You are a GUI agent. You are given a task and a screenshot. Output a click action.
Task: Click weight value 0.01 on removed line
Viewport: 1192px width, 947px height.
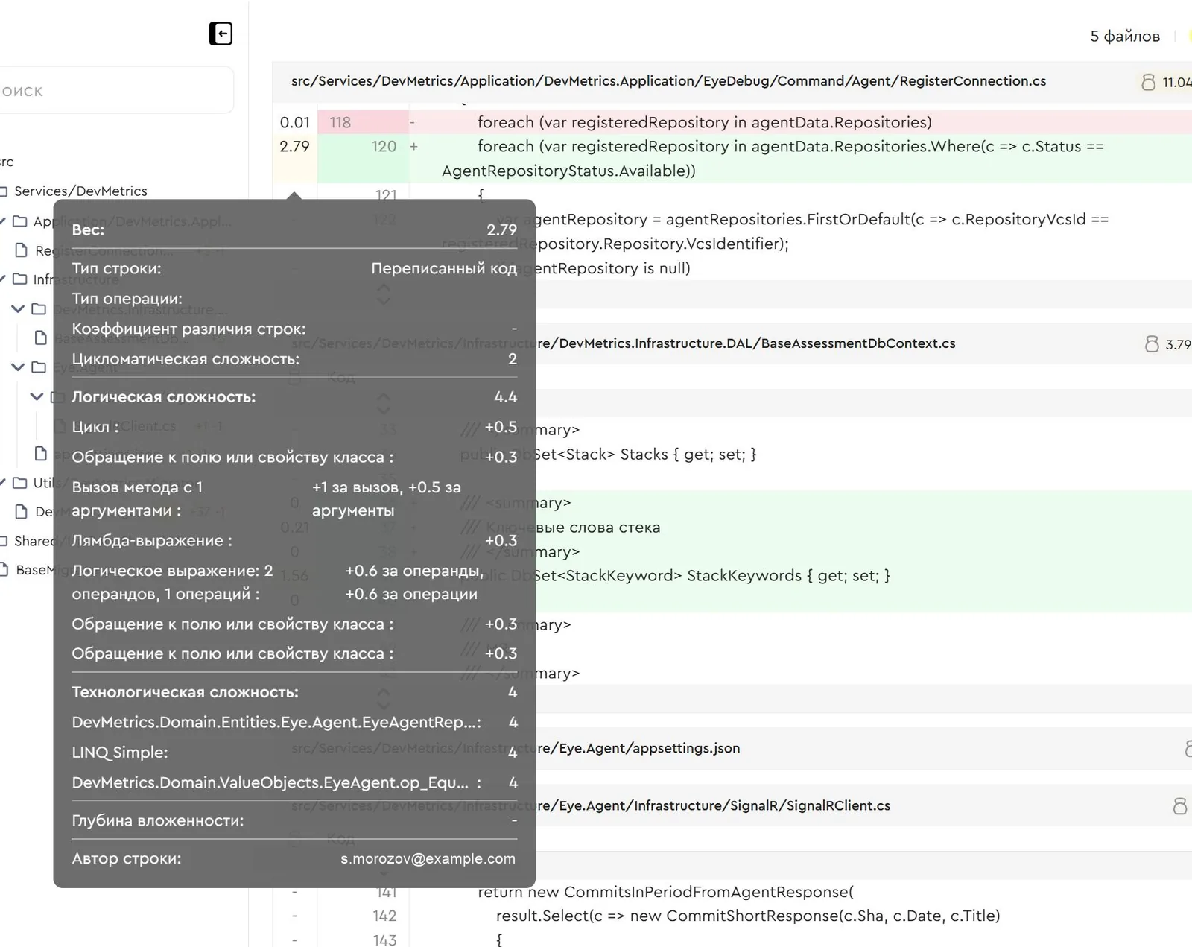294,122
